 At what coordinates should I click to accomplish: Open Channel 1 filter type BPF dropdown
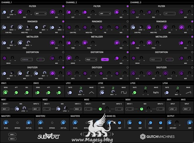pos(40,13)
